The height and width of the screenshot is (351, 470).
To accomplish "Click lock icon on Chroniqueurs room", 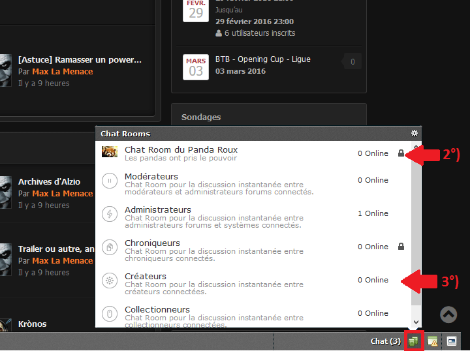I will pos(401,247).
